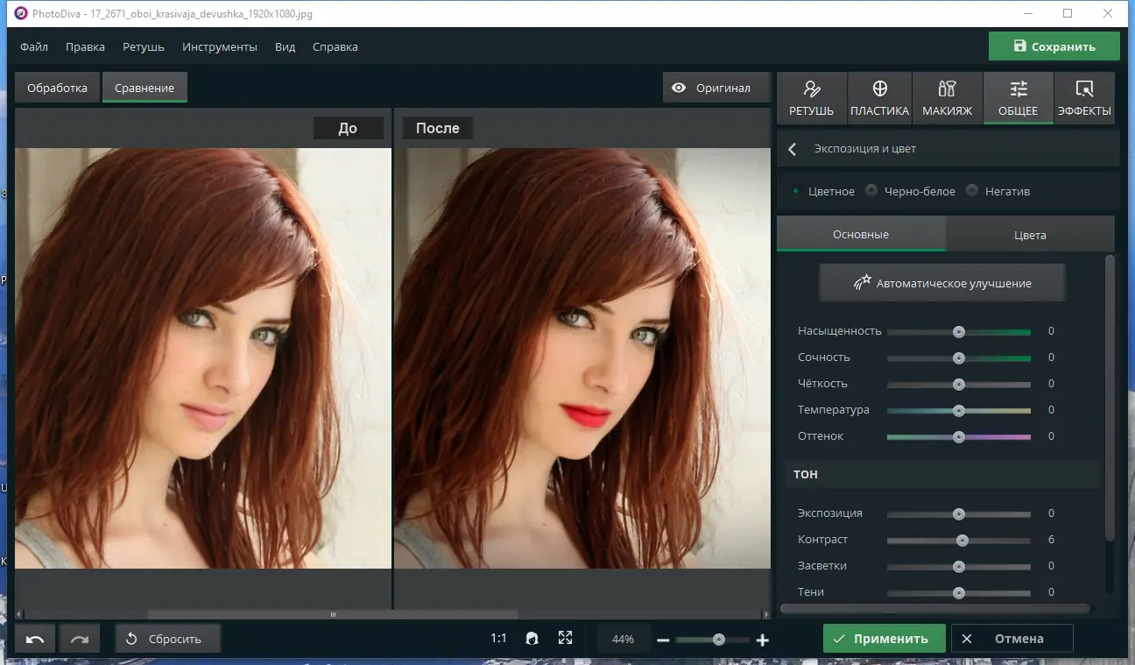Screen dimensions: 1135x665
Task: Open the ПЛАСТИКА face sculpt panel
Action: click(879, 98)
